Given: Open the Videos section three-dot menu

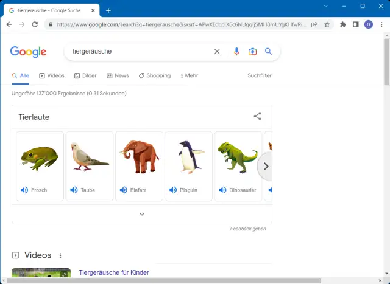Looking at the screenshot, I should (60, 255).
